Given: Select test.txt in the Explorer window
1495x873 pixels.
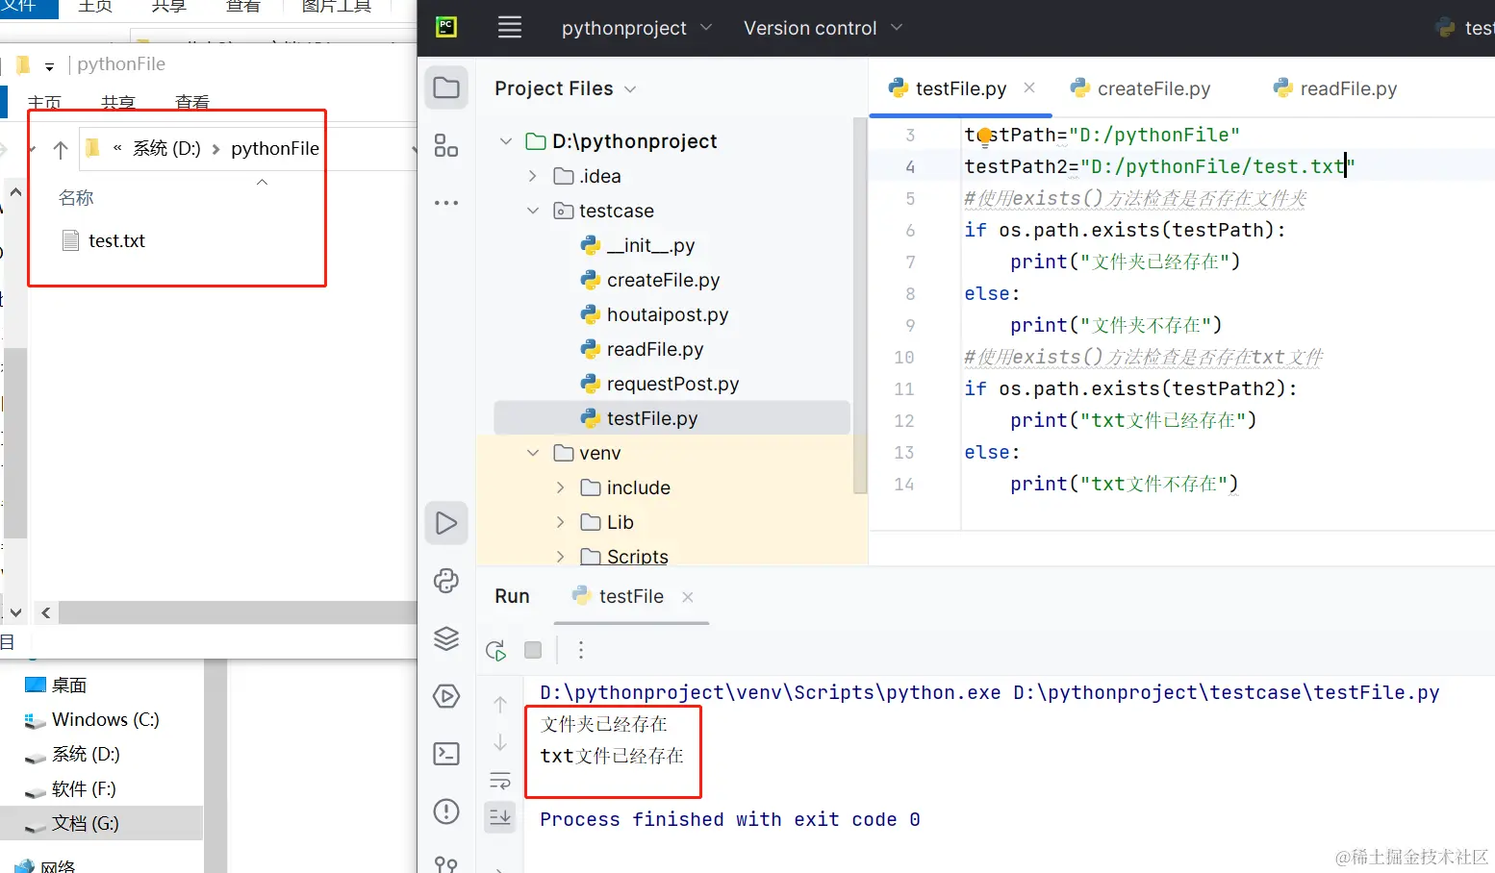Looking at the screenshot, I should (104, 240).
